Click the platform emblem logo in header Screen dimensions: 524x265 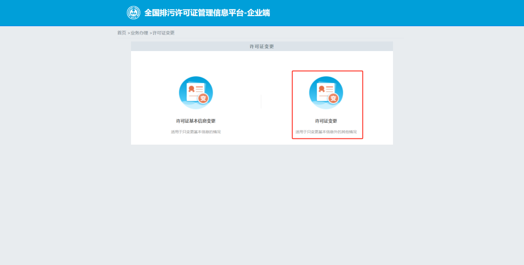(133, 13)
